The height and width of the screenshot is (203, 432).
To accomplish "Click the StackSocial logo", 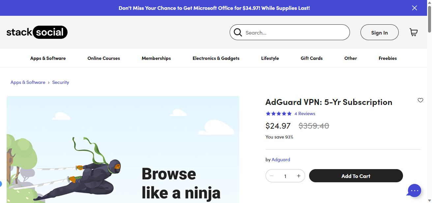I will [37, 32].
